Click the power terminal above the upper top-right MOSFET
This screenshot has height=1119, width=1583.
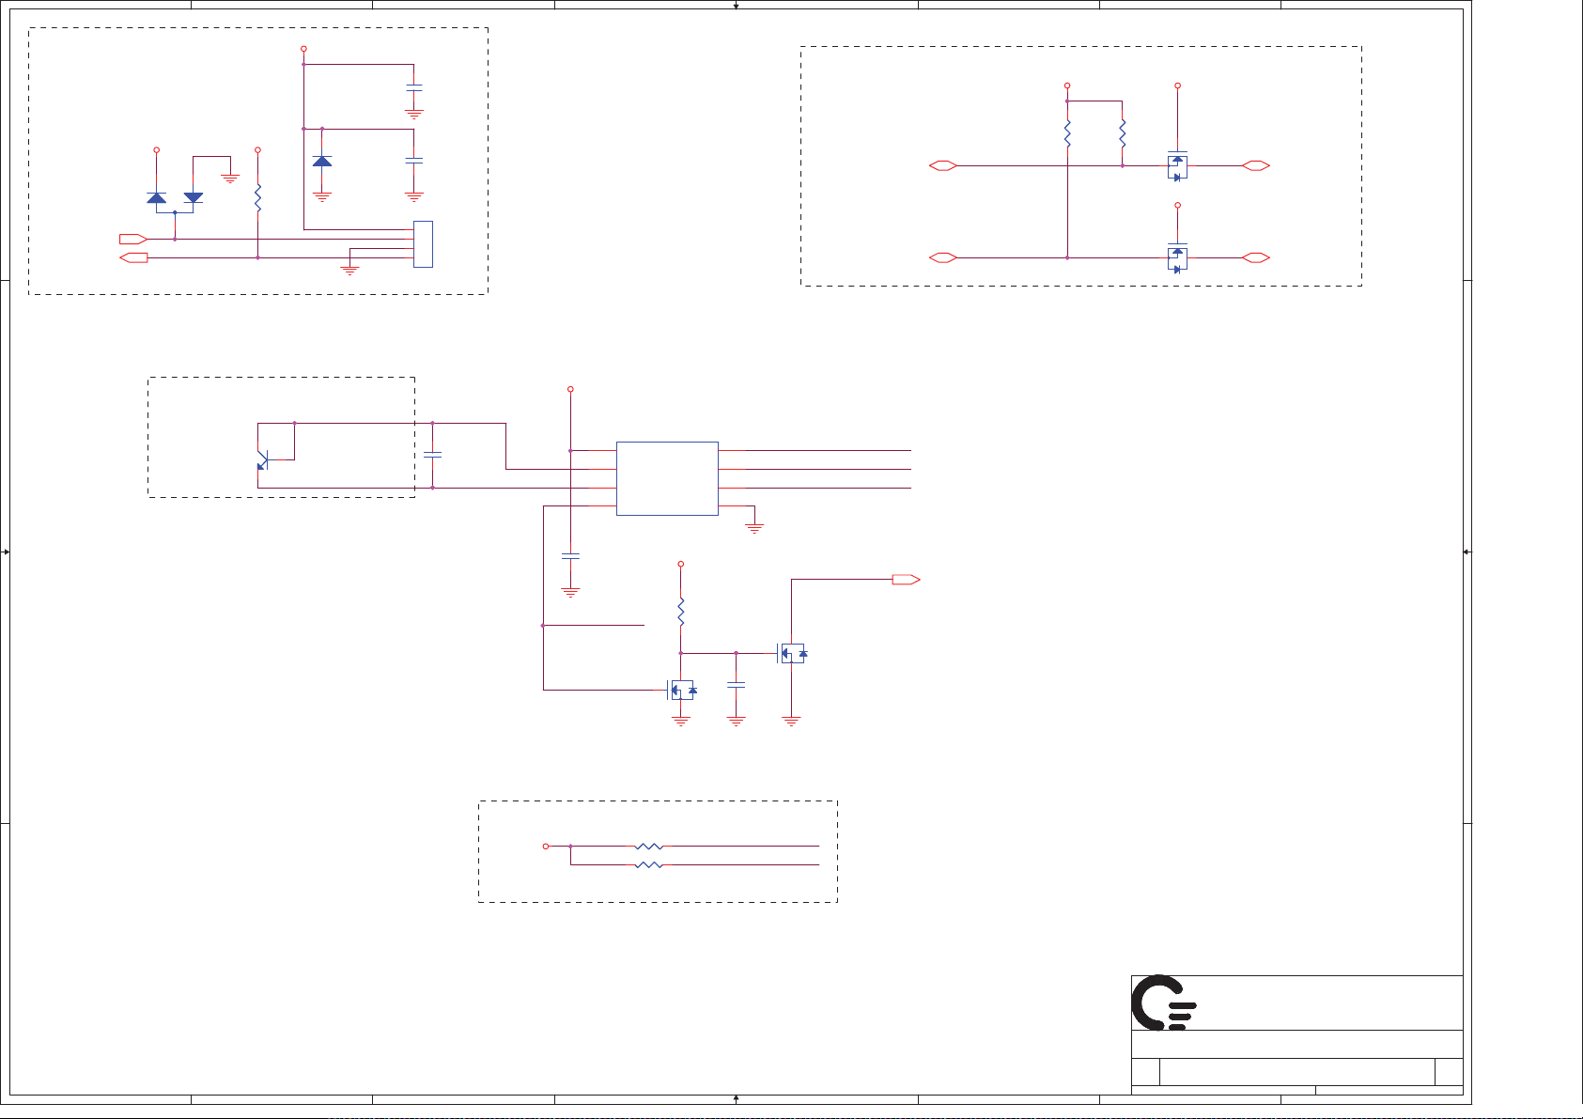[1177, 85]
